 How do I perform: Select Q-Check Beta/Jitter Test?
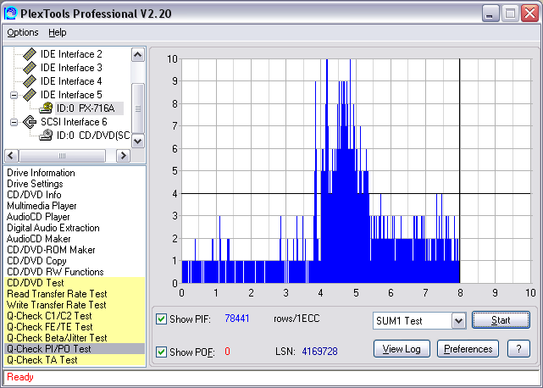point(75,338)
